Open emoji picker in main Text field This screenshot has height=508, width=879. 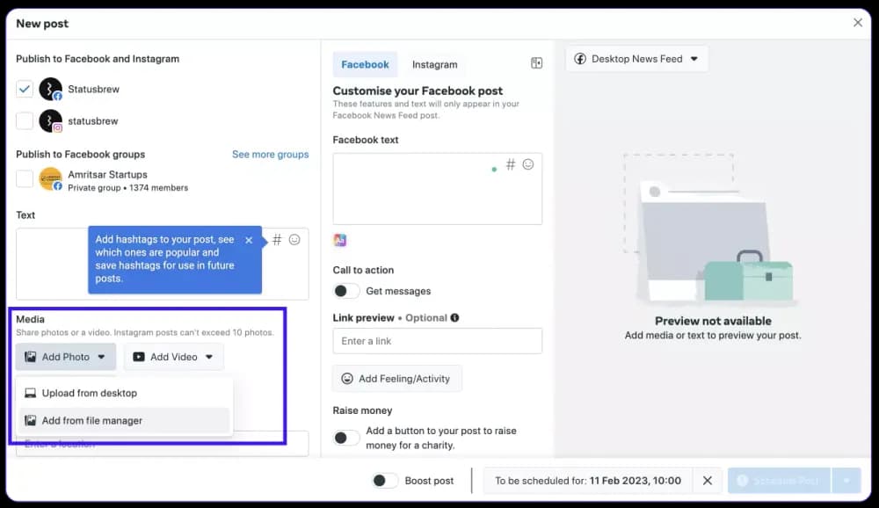click(x=294, y=239)
